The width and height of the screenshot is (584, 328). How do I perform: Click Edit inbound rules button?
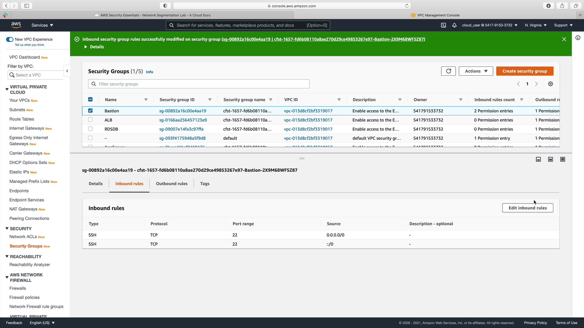click(x=528, y=208)
